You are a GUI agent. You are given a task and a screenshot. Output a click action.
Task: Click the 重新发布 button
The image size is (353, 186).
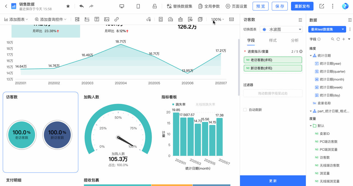click(302, 6)
